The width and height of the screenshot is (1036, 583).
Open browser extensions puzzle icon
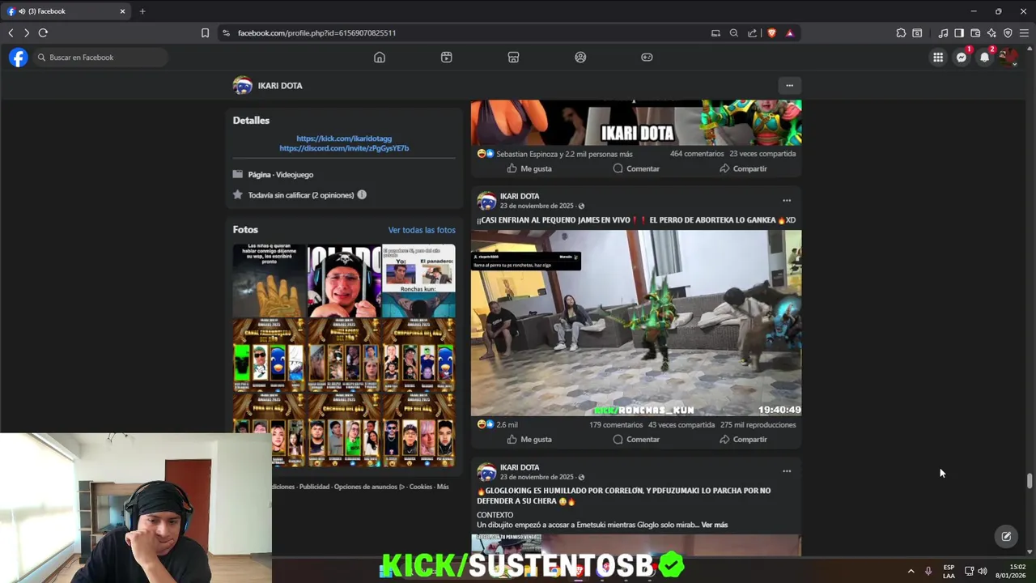point(901,33)
